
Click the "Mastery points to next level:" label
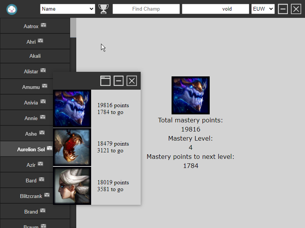pyautogui.click(x=190, y=157)
